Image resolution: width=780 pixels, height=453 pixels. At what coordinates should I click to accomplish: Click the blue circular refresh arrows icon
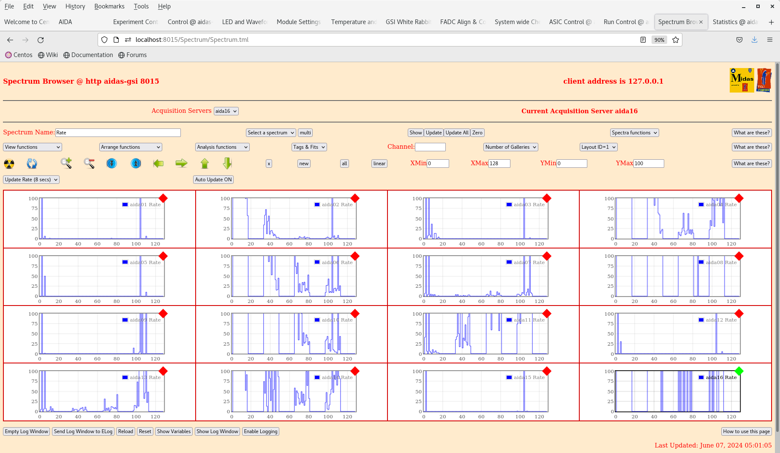(32, 164)
